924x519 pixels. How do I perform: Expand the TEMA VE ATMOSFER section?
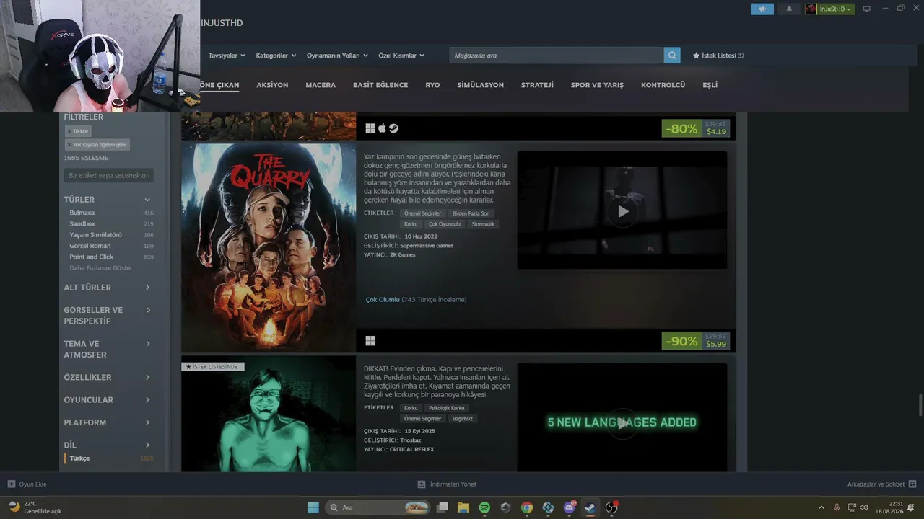(108, 349)
